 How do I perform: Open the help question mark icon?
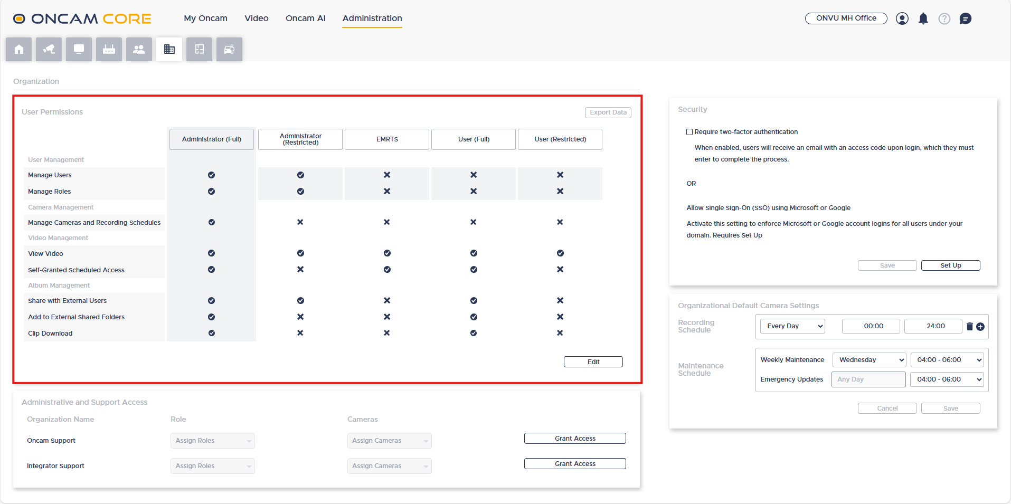tap(944, 19)
